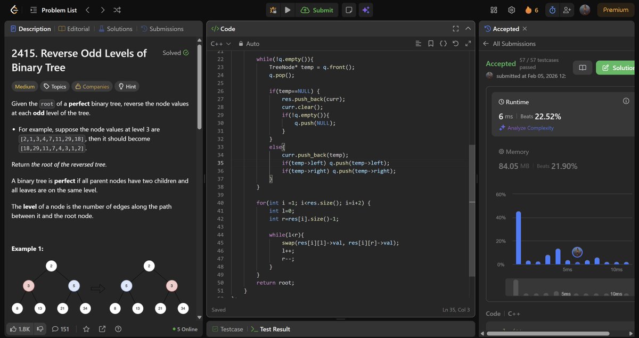Open AI sparkle assistant icon
639x338 pixels.
(x=365, y=10)
